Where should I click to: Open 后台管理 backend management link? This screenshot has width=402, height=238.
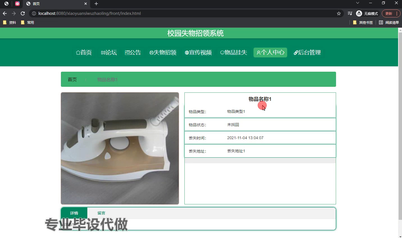click(x=307, y=52)
